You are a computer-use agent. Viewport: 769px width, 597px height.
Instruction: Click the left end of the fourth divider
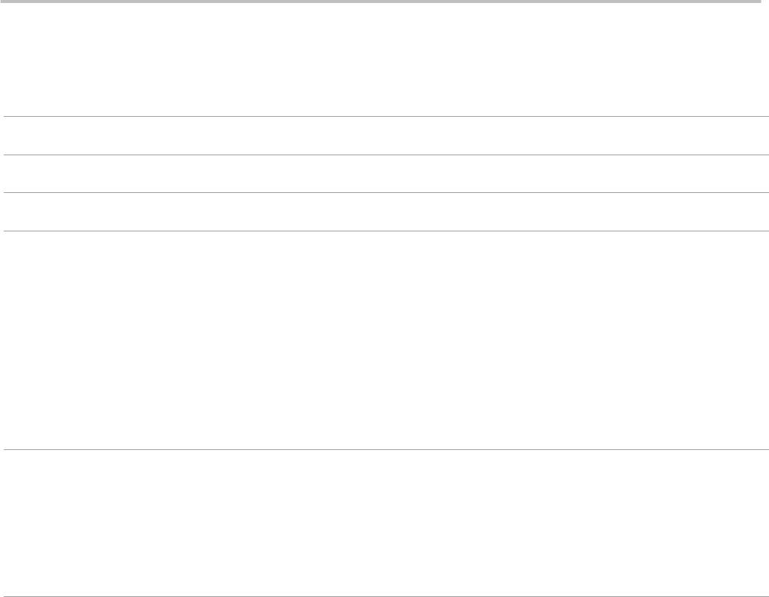coord(7,231)
